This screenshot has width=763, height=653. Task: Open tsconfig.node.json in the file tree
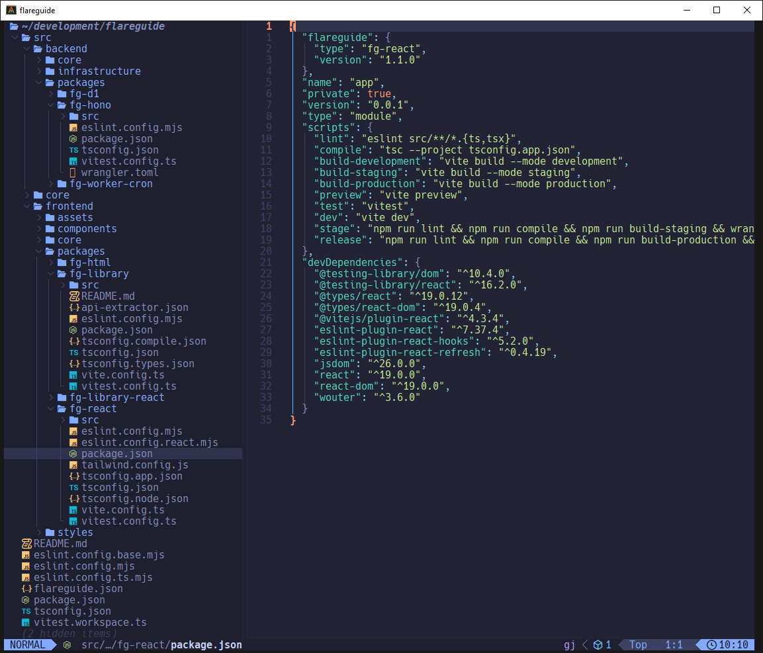[x=135, y=499]
